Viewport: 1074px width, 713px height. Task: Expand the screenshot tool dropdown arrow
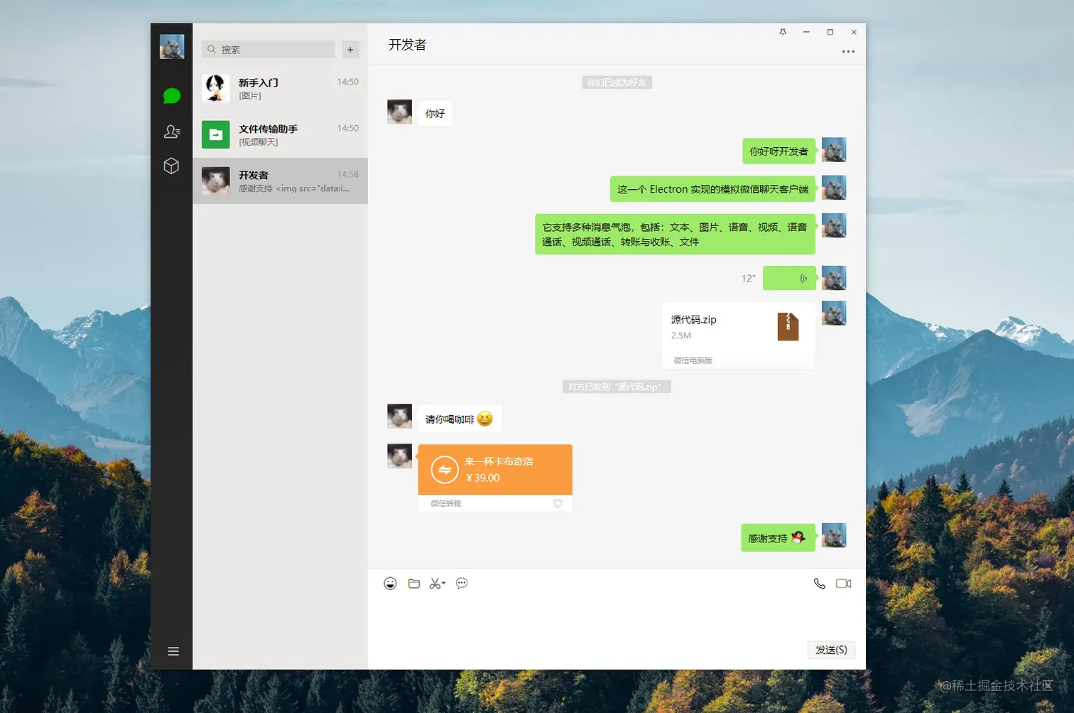click(443, 584)
